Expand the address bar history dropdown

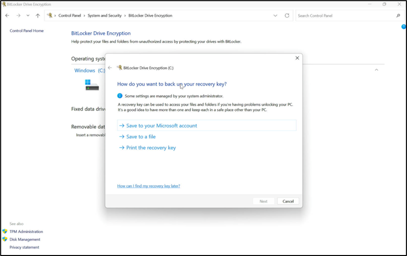click(x=275, y=15)
